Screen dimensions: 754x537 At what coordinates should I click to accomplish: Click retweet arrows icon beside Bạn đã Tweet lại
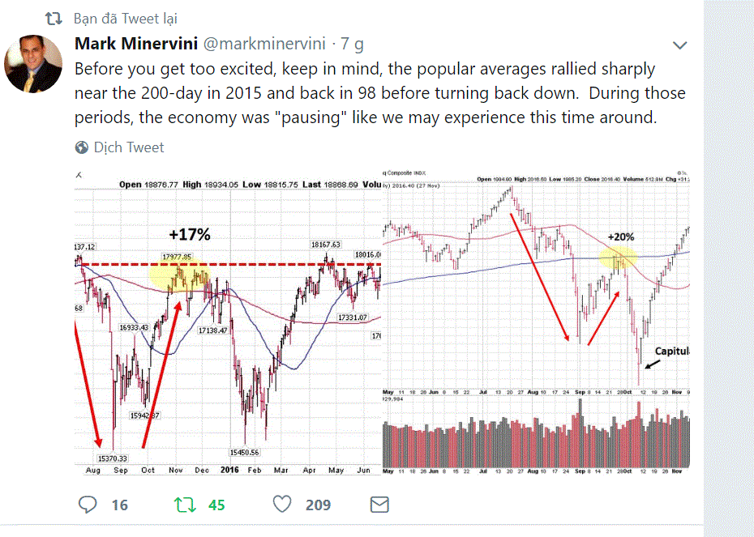pyautogui.click(x=54, y=18)
